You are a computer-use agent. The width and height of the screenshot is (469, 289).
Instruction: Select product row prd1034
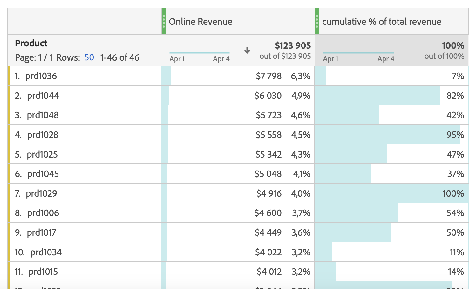[x=85, y=252]
